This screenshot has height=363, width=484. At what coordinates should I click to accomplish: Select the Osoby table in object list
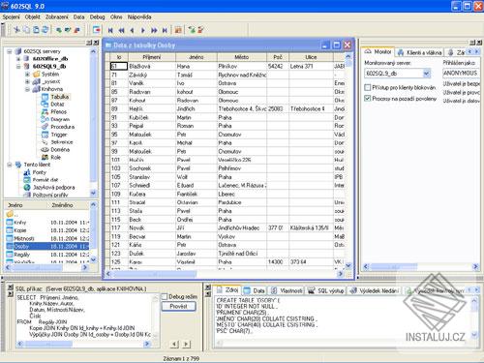click(x=47, y=246)
